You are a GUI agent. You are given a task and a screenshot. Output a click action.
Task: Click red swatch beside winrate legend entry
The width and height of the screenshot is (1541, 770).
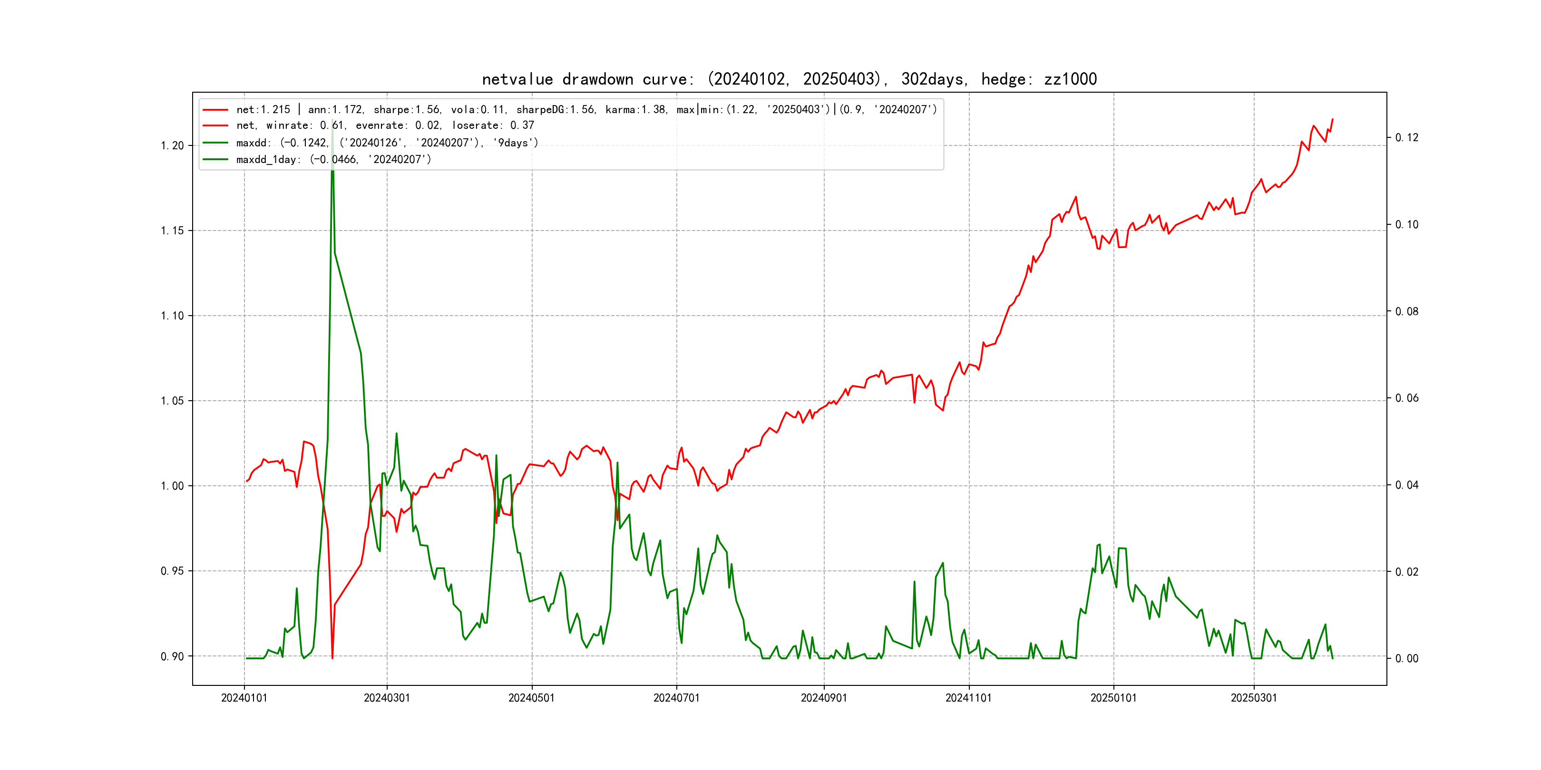[215, 125]
